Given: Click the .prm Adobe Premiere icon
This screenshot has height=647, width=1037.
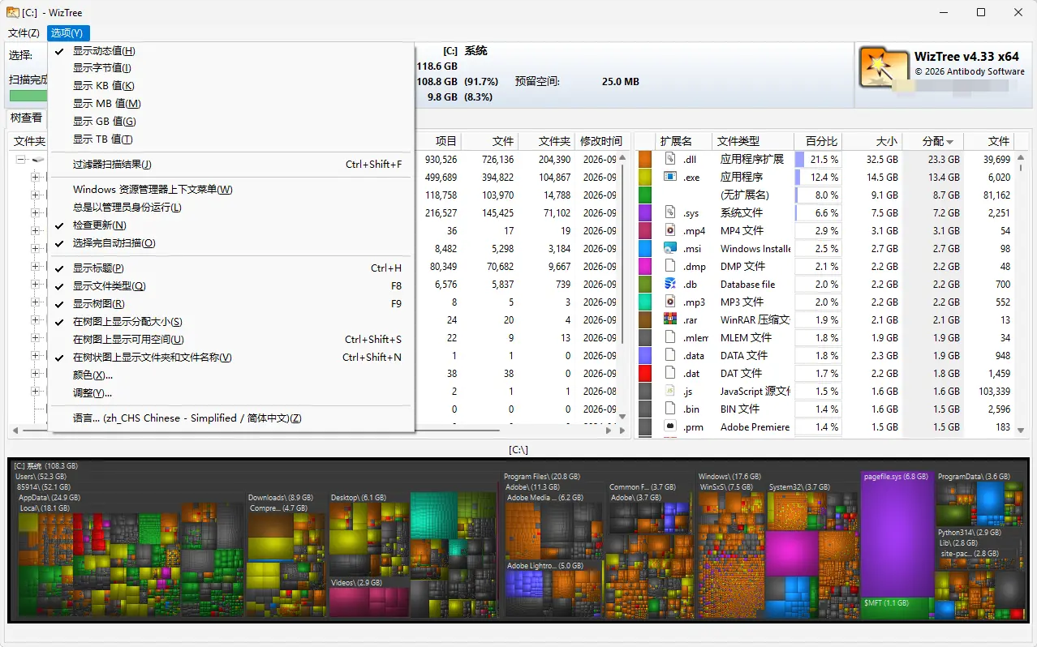Looking at the screenshot, I should [670, 426].
